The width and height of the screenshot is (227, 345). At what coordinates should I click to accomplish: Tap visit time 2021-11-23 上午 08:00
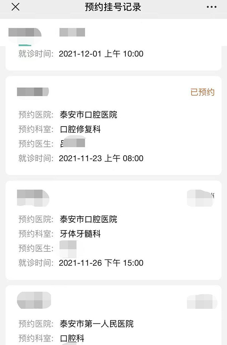click(101, 158)
